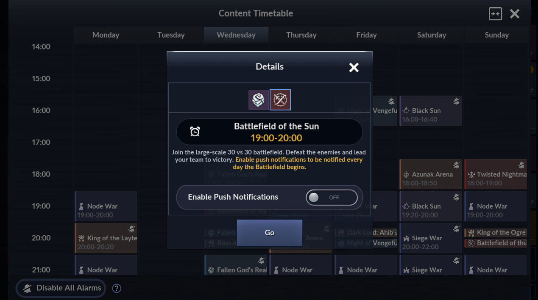Toggle alarm bell on Saturday 16:00 Black Sun
Image resolution: width=538 pixels, height=300 pixels.
point(456,101)
